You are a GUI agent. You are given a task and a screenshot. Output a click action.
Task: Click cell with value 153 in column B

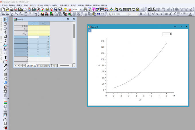[x=44, y=55]
